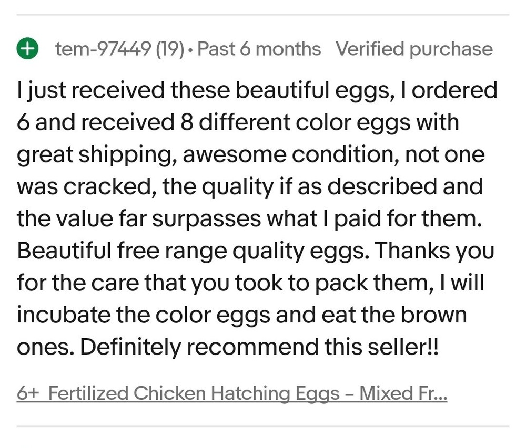Click the (19) feedback score
This screenshot has height=448, width=526.
pos(170,49)
